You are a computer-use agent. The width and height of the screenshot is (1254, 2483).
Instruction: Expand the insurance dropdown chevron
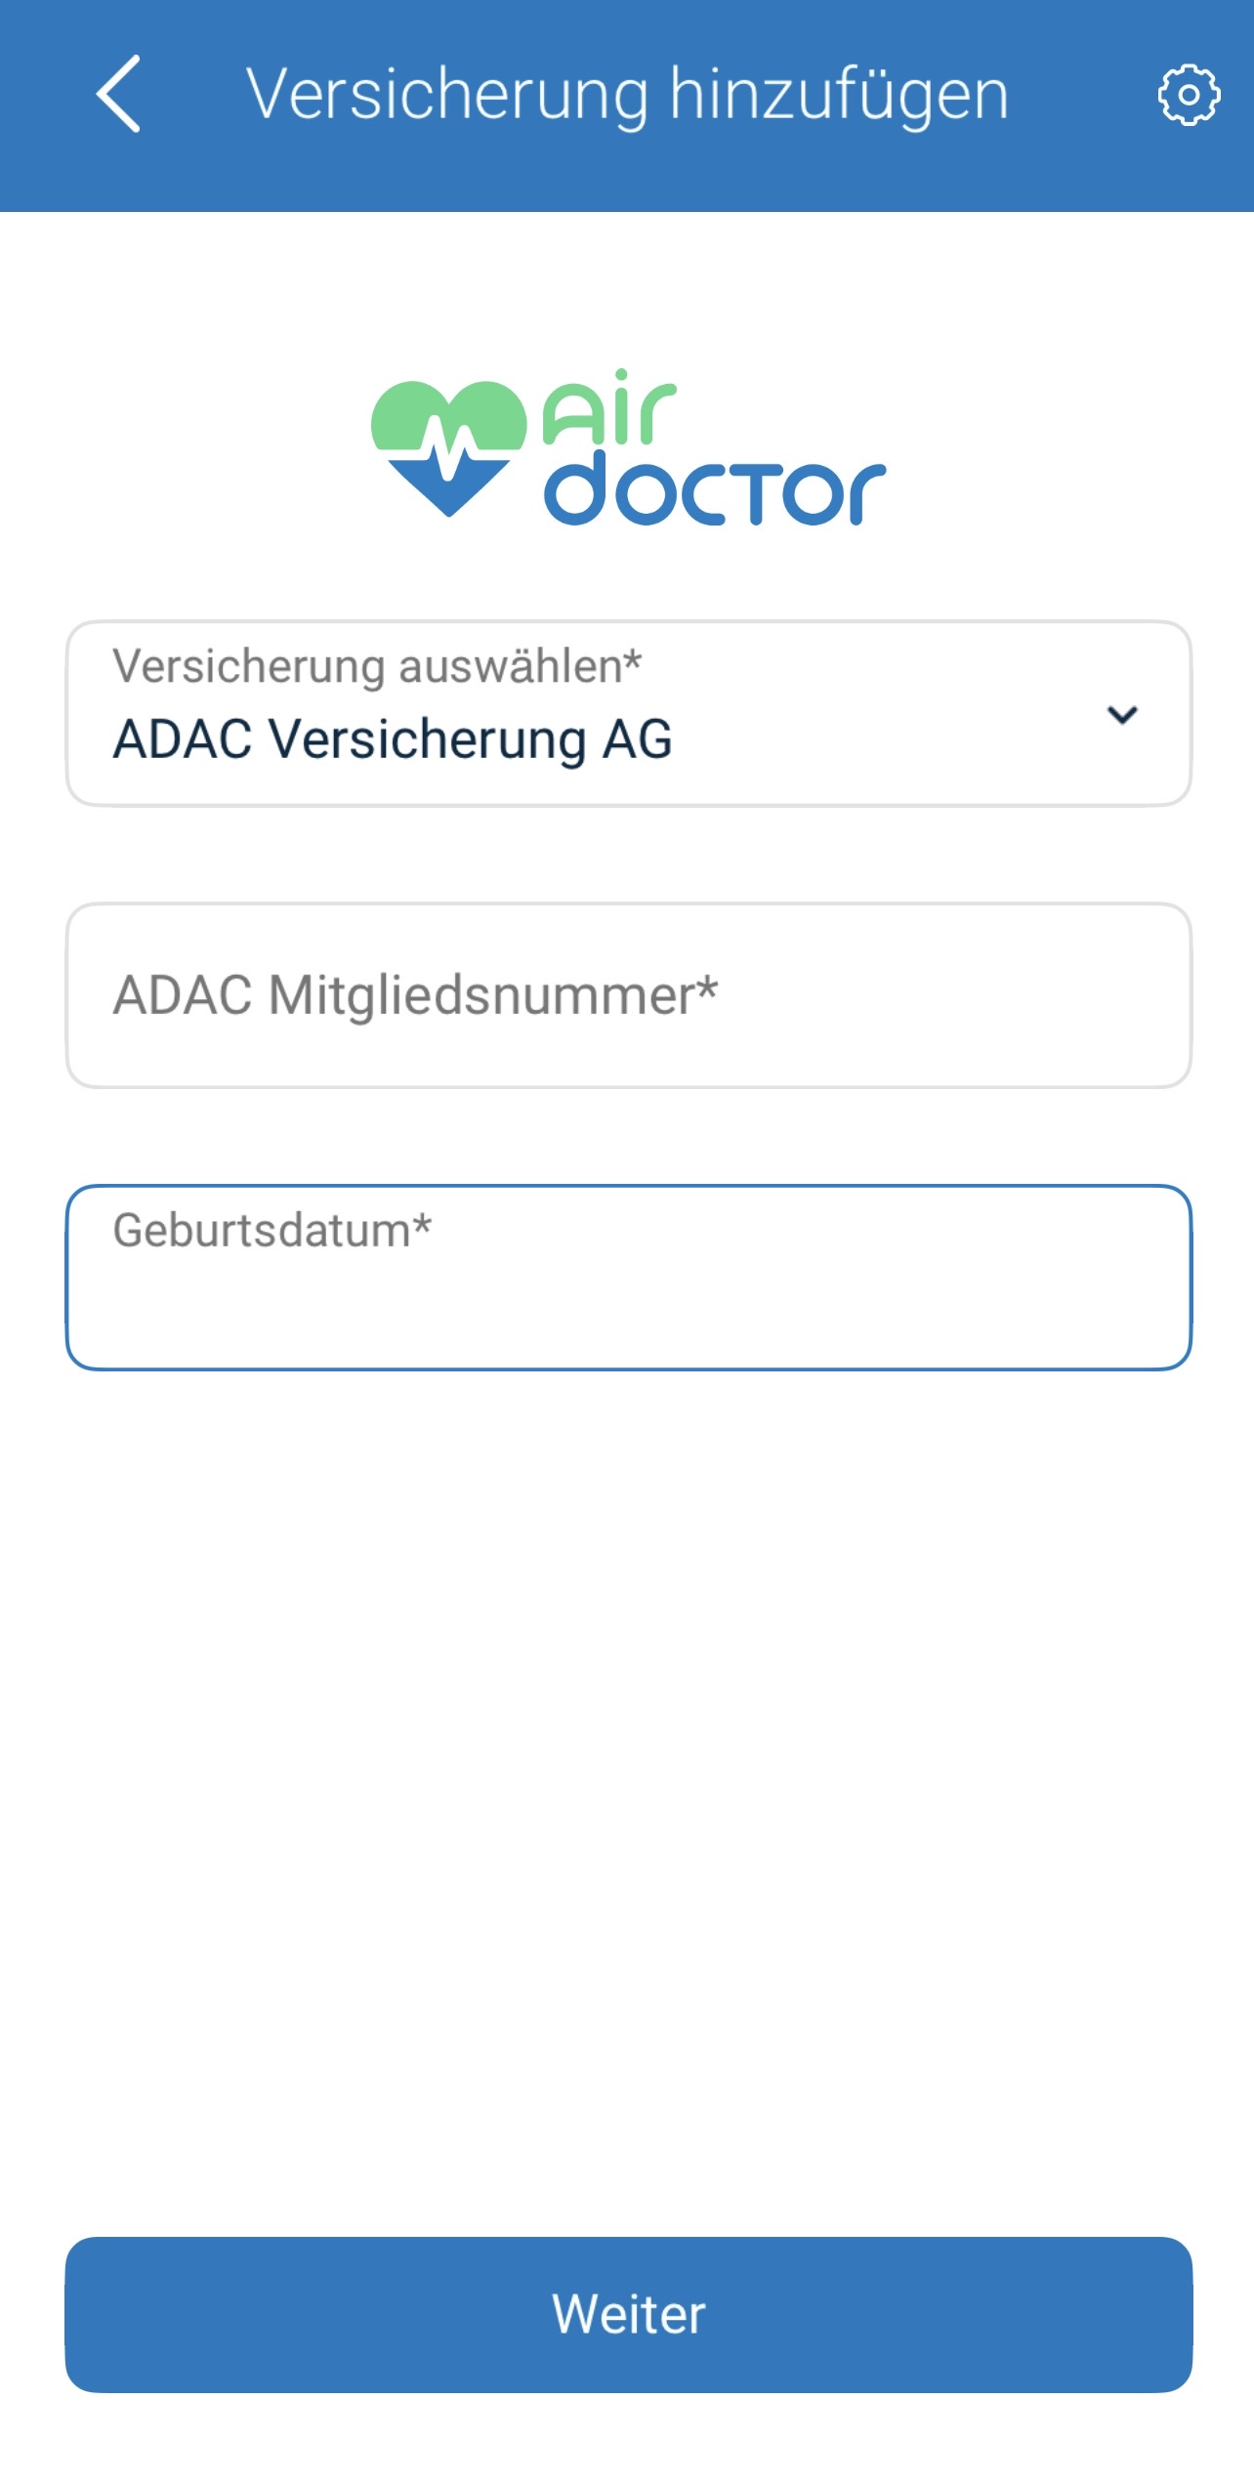pos(1122,715)
